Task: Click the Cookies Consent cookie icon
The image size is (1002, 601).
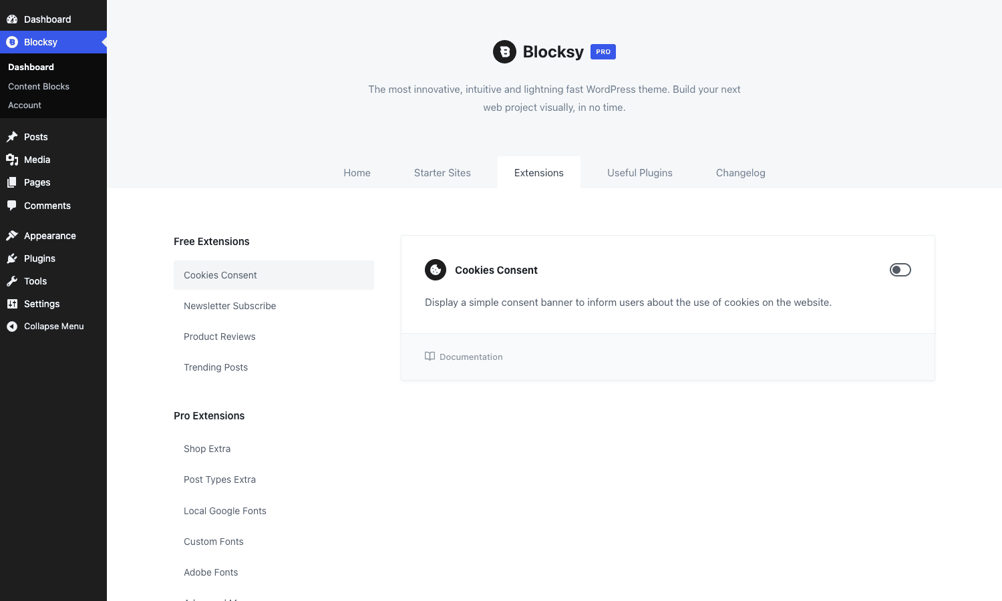Action: (436, 270)
